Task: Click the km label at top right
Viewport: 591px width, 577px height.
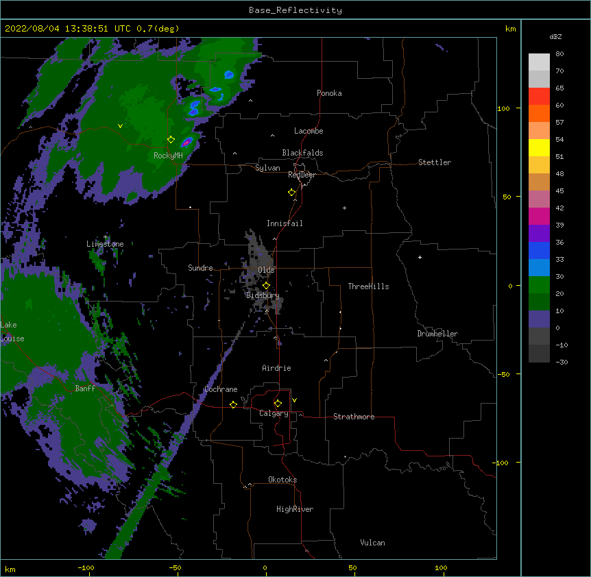Action: [x=510, y=29]
